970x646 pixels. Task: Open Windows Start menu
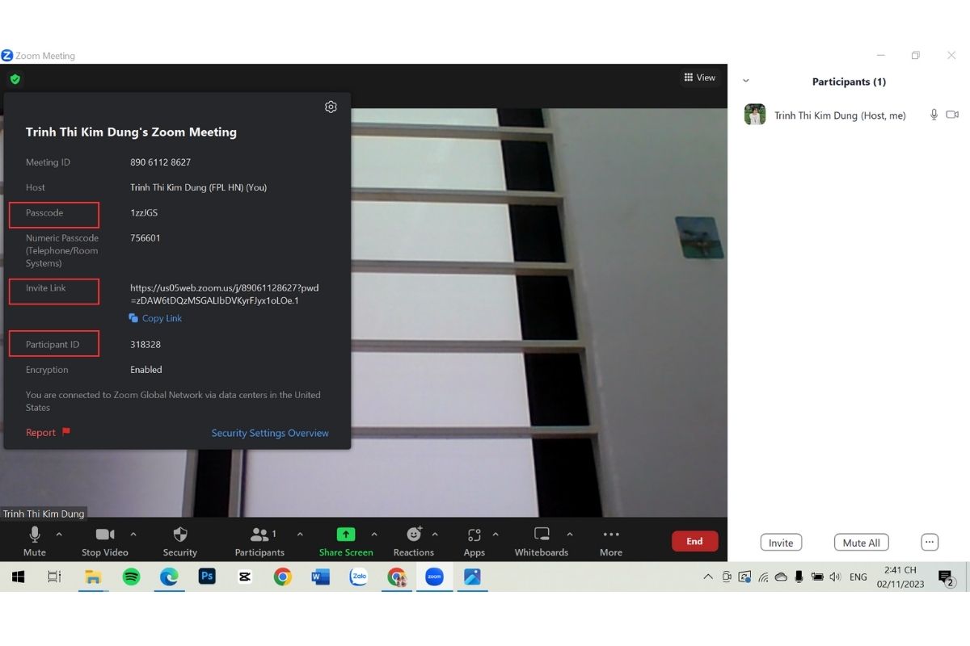pyautogui.click(x=18, y=577)
